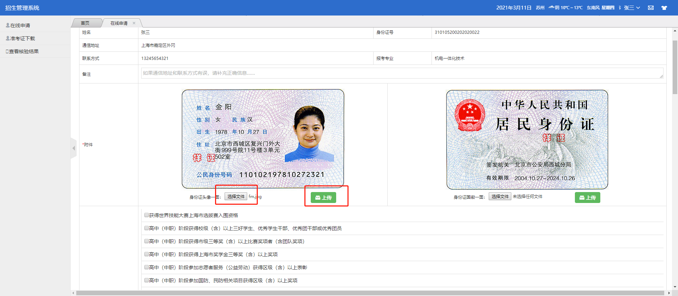Choose file for 身份证国徽一面
Image resolution: width=678 pixels, height=296 pixels.
[x=500, y=197]
